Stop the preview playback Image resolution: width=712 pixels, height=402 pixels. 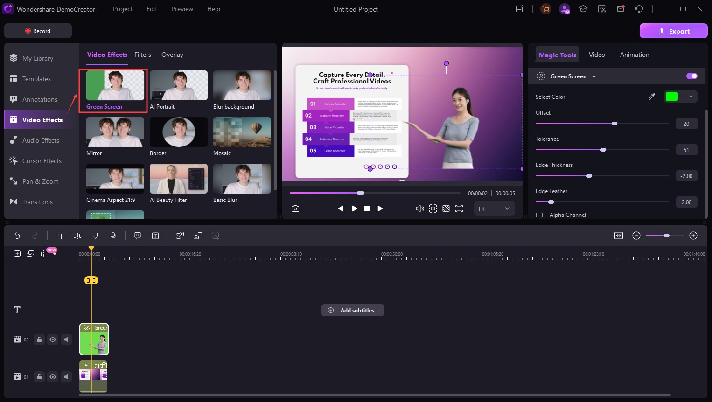click(x=367, y=208)
